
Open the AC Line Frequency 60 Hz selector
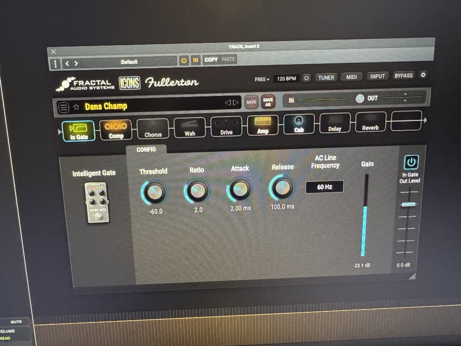pyautogui.click(x=325, y=187)
